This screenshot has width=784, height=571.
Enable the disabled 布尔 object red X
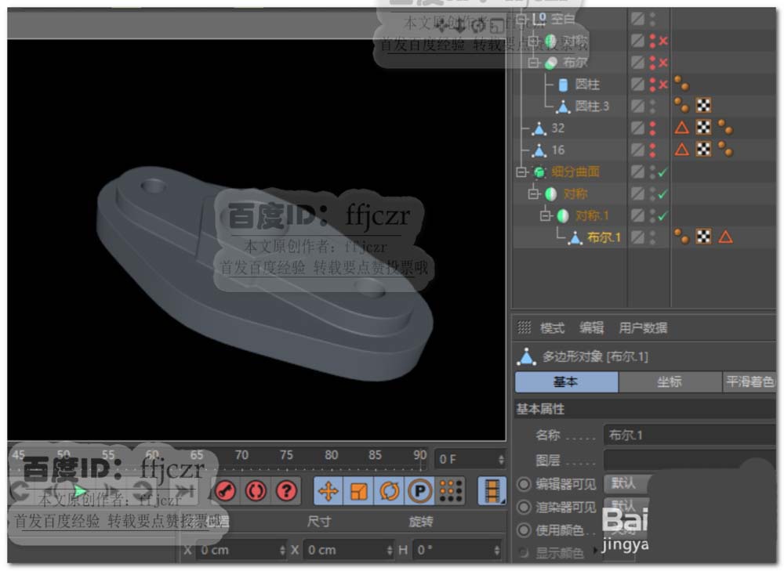[663, 63]
